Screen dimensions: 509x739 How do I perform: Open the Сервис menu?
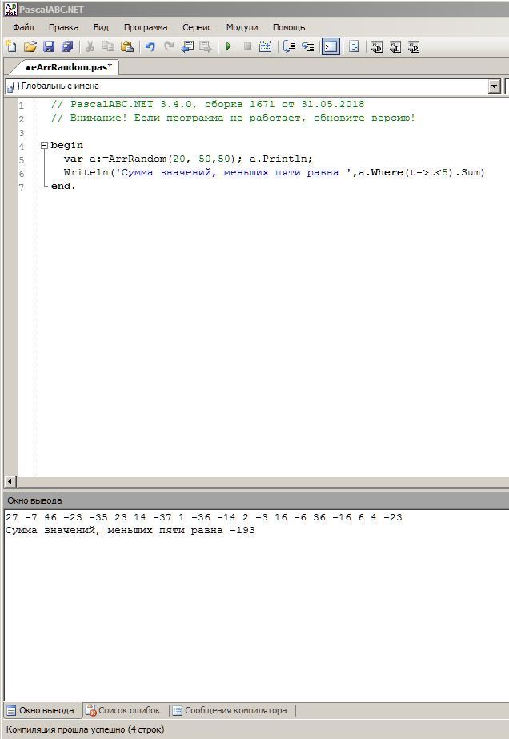(x=197, y=27)
